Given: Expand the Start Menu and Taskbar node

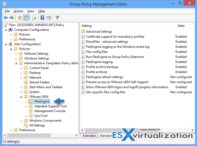Looking at the screenshot, I should 21,88.
